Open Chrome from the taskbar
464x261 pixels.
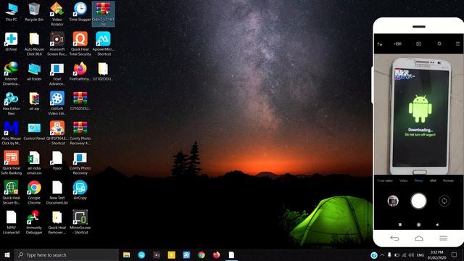(x=202, y=254)
